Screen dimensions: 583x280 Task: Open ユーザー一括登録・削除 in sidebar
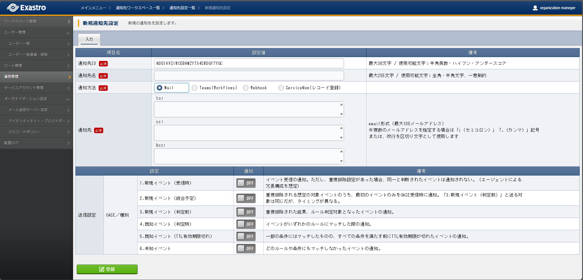37,55
